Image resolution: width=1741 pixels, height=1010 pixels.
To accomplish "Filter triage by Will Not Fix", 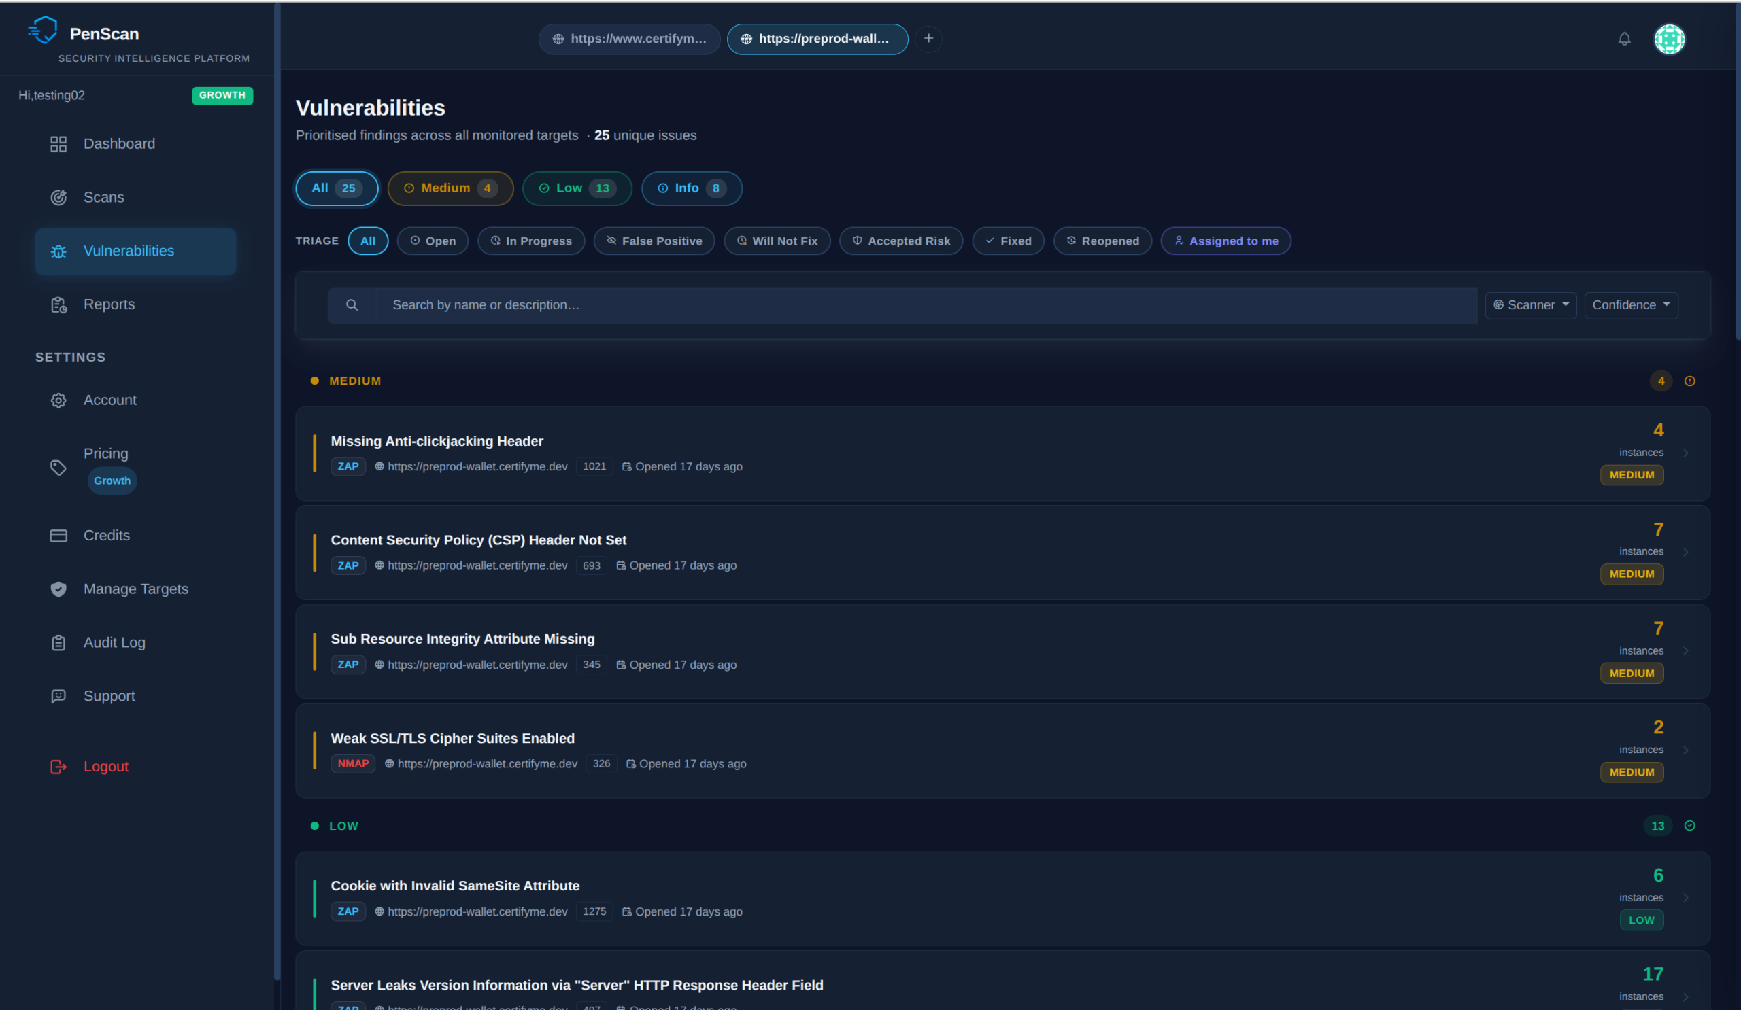I will (x=777, y=241).
